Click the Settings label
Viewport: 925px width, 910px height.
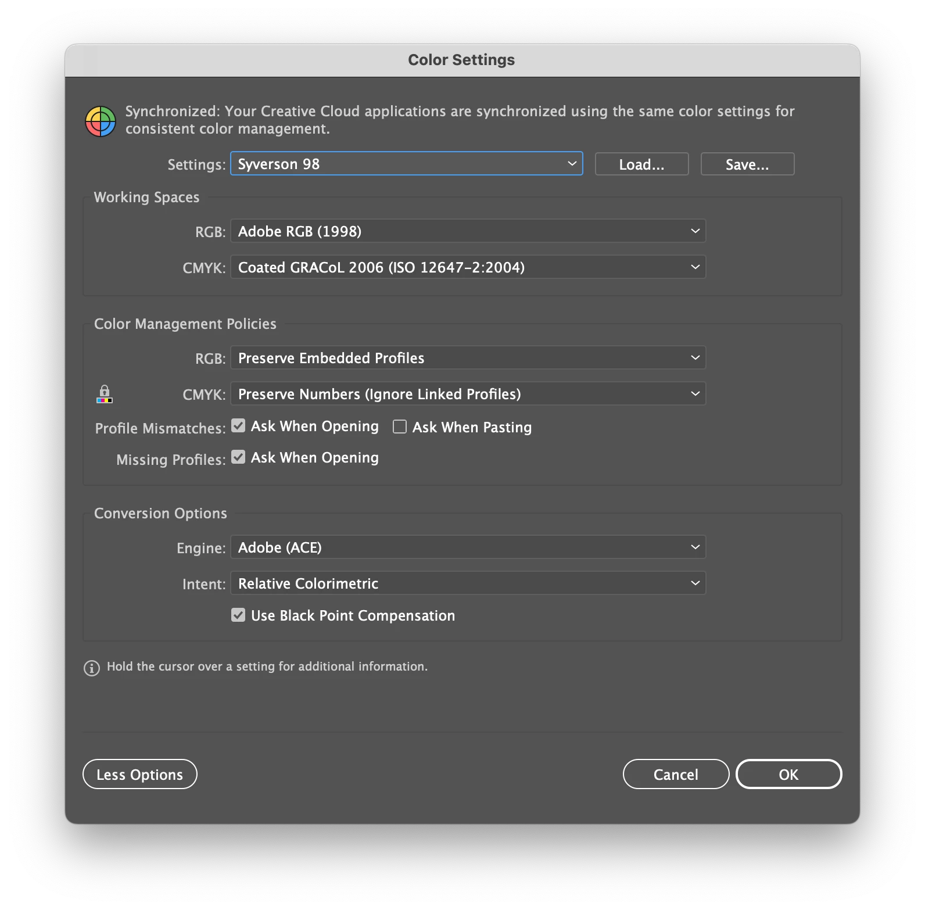pos(196,165)
